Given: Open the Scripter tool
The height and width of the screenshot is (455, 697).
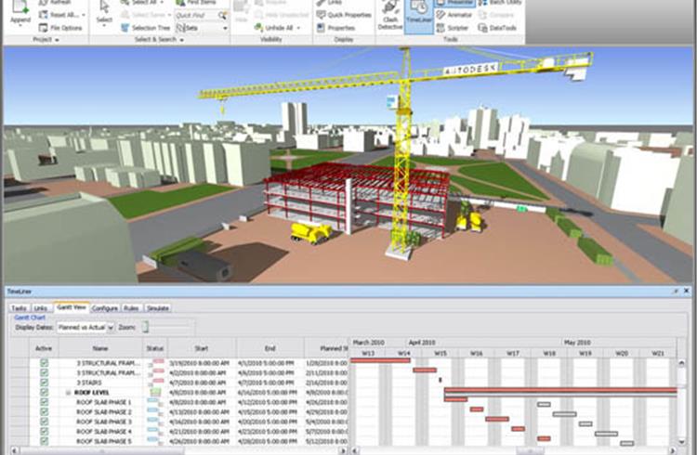Looking at the screenshot, I should point(452,28).
